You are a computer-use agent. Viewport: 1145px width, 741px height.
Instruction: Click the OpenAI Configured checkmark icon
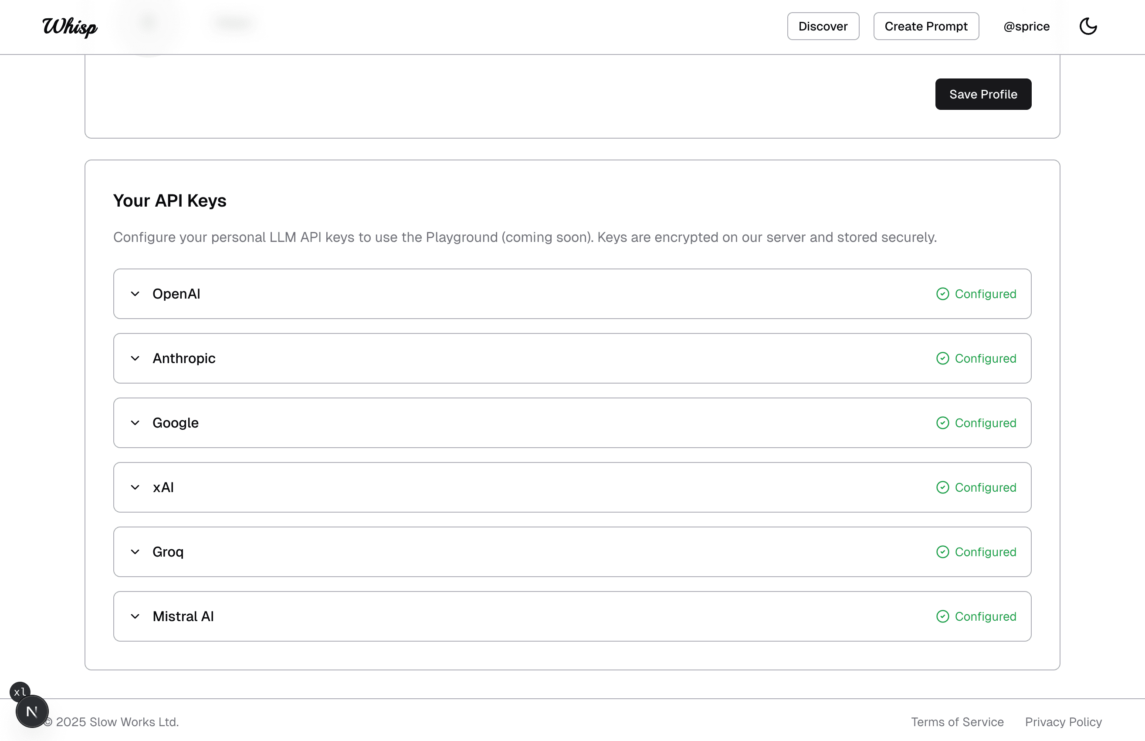tap(942, 294)
